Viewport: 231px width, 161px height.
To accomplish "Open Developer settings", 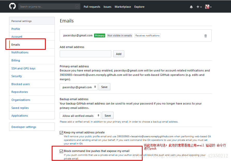I will (32, 127).
